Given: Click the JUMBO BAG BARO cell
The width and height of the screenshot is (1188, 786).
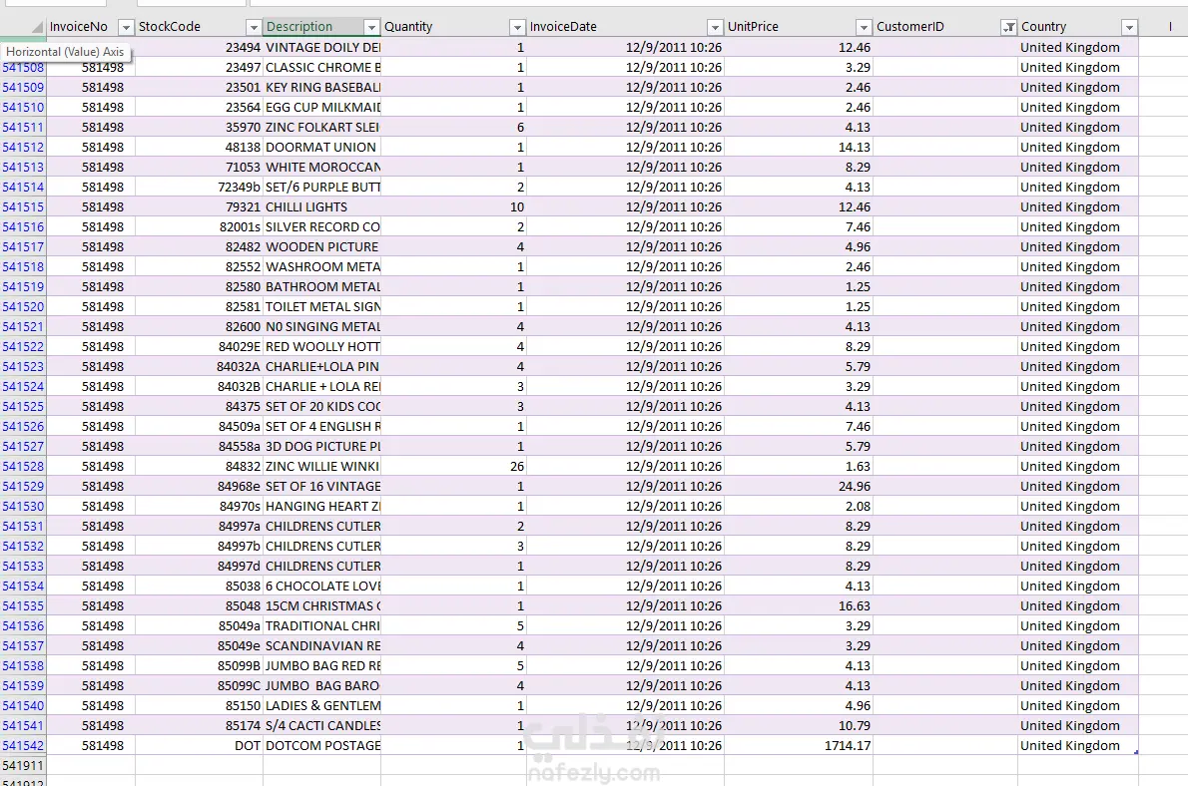Looking at the screenshot, I should tap(322, 686).
